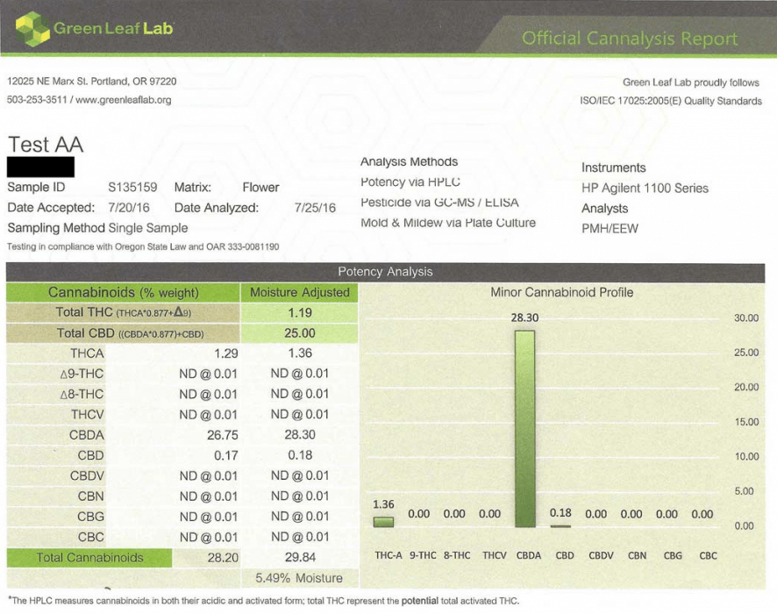Open the www.greenleaflab.org link
Viewport: 777px width, 614px height.
click(124, 100)
